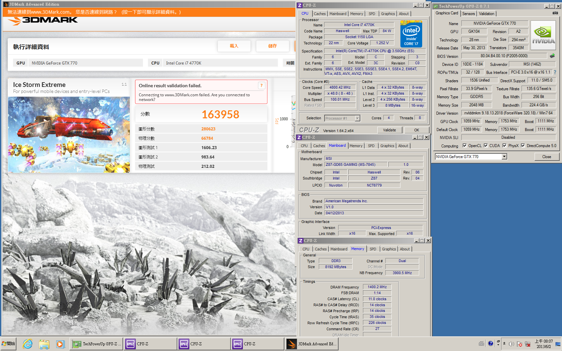Open the Action Center flag icon
The height and width of the screenshot is (351, 562).
click(x=520, y=344)
